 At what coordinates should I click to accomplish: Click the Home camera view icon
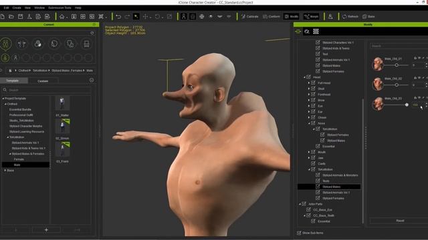tap(62, 17)
